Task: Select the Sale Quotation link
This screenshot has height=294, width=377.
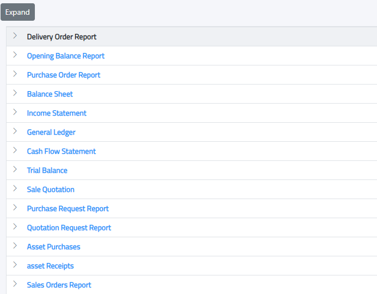Action: coord(51,190)
